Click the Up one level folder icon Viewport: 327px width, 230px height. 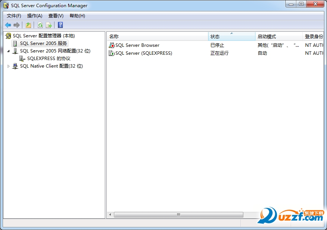point(28,25)
